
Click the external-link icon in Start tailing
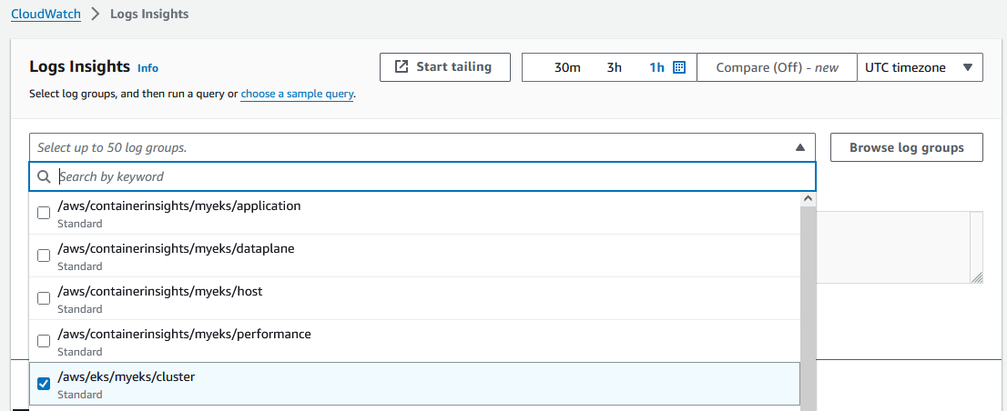pos(402,66)
